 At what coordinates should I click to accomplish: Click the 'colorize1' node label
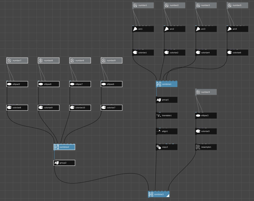(142, 53)
